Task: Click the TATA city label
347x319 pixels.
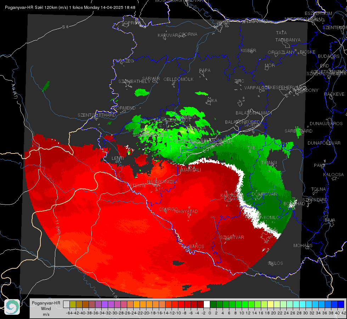Action: coord(281,33)
